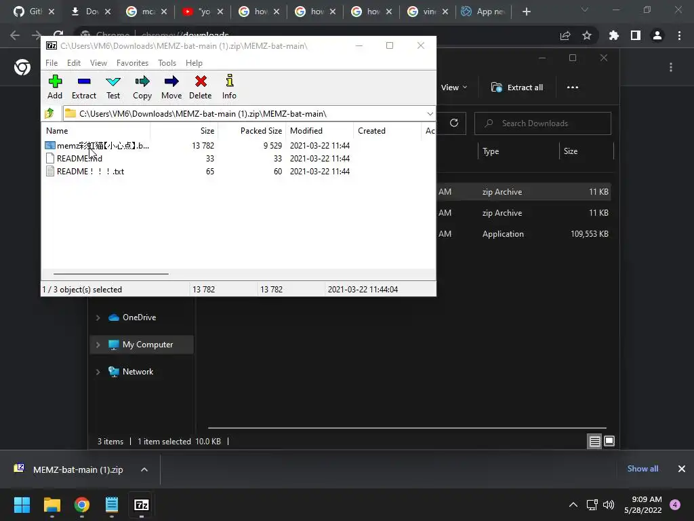
Task: Sort by the Modified column header
Action: click(x=320, y=131)
